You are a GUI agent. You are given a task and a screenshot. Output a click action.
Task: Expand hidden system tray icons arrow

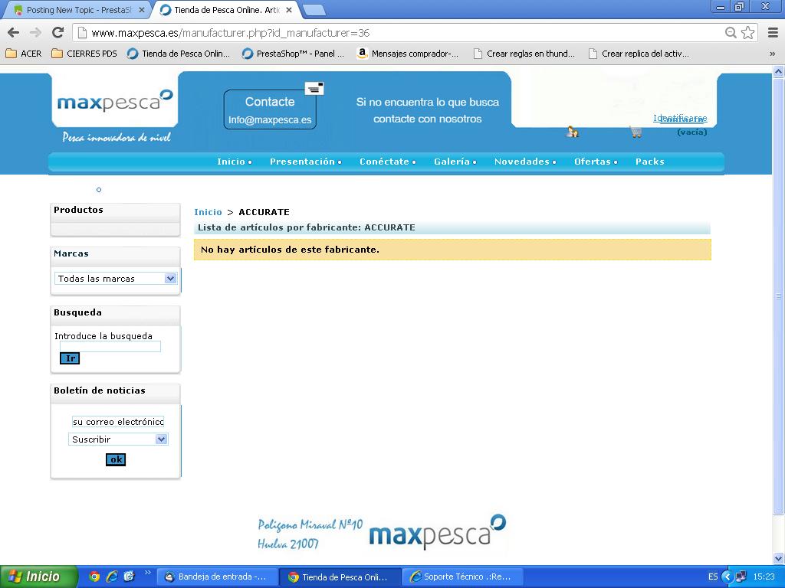click(727, 577)
